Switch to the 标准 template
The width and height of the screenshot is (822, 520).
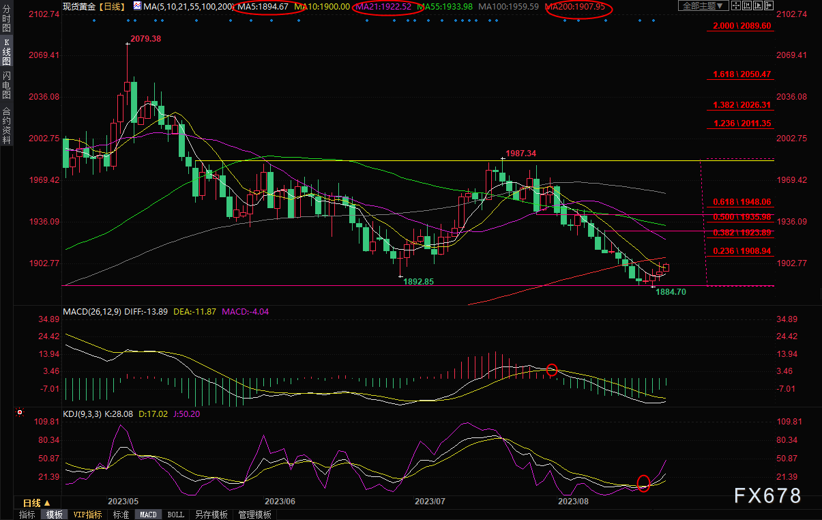pos(121,515)
